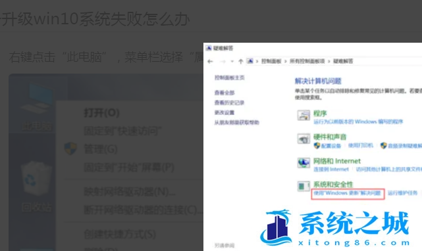Open recent locations dropdown beside Forward arrow
422x251 pixels.
click(x=232, y=61)
